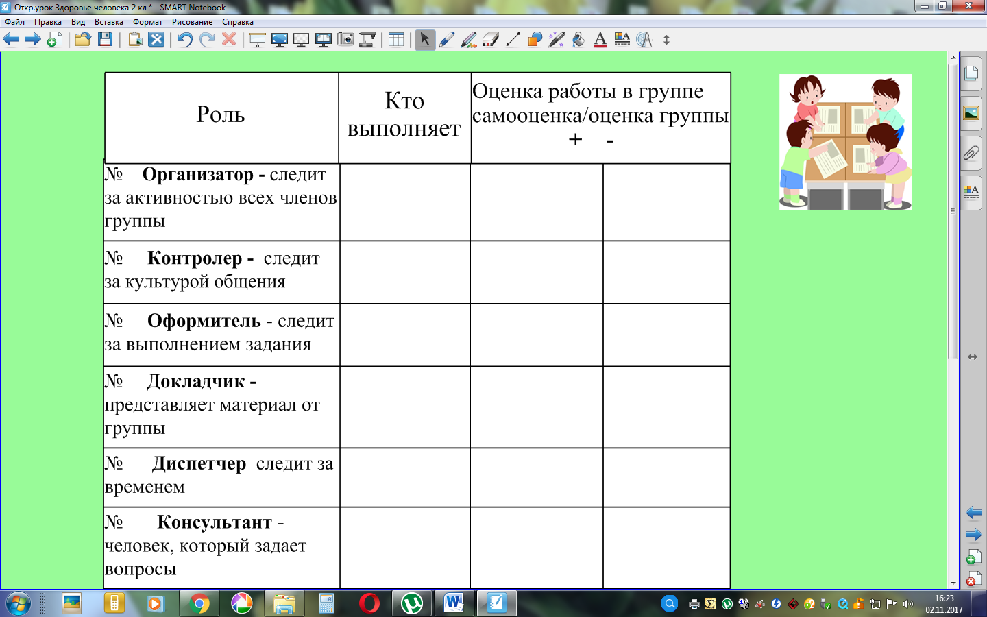
Task: Select the Eraser tool
Action: (491, 40)
